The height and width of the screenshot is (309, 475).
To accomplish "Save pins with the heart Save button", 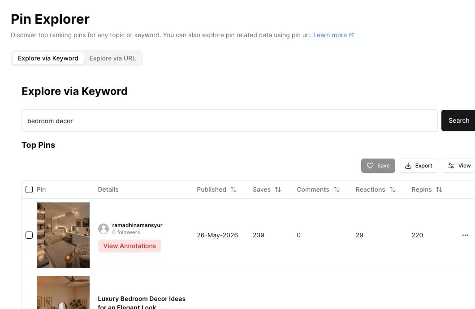I will click(x=378, y=166).
